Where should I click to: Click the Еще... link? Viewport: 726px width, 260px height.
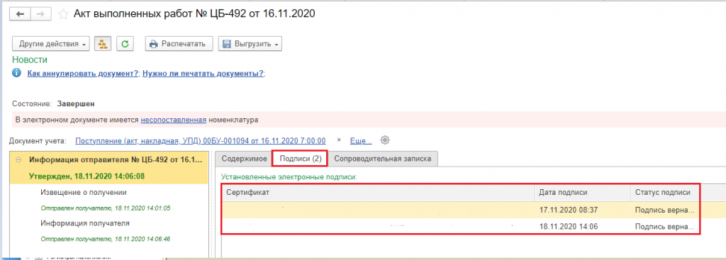tap(361, 141)
